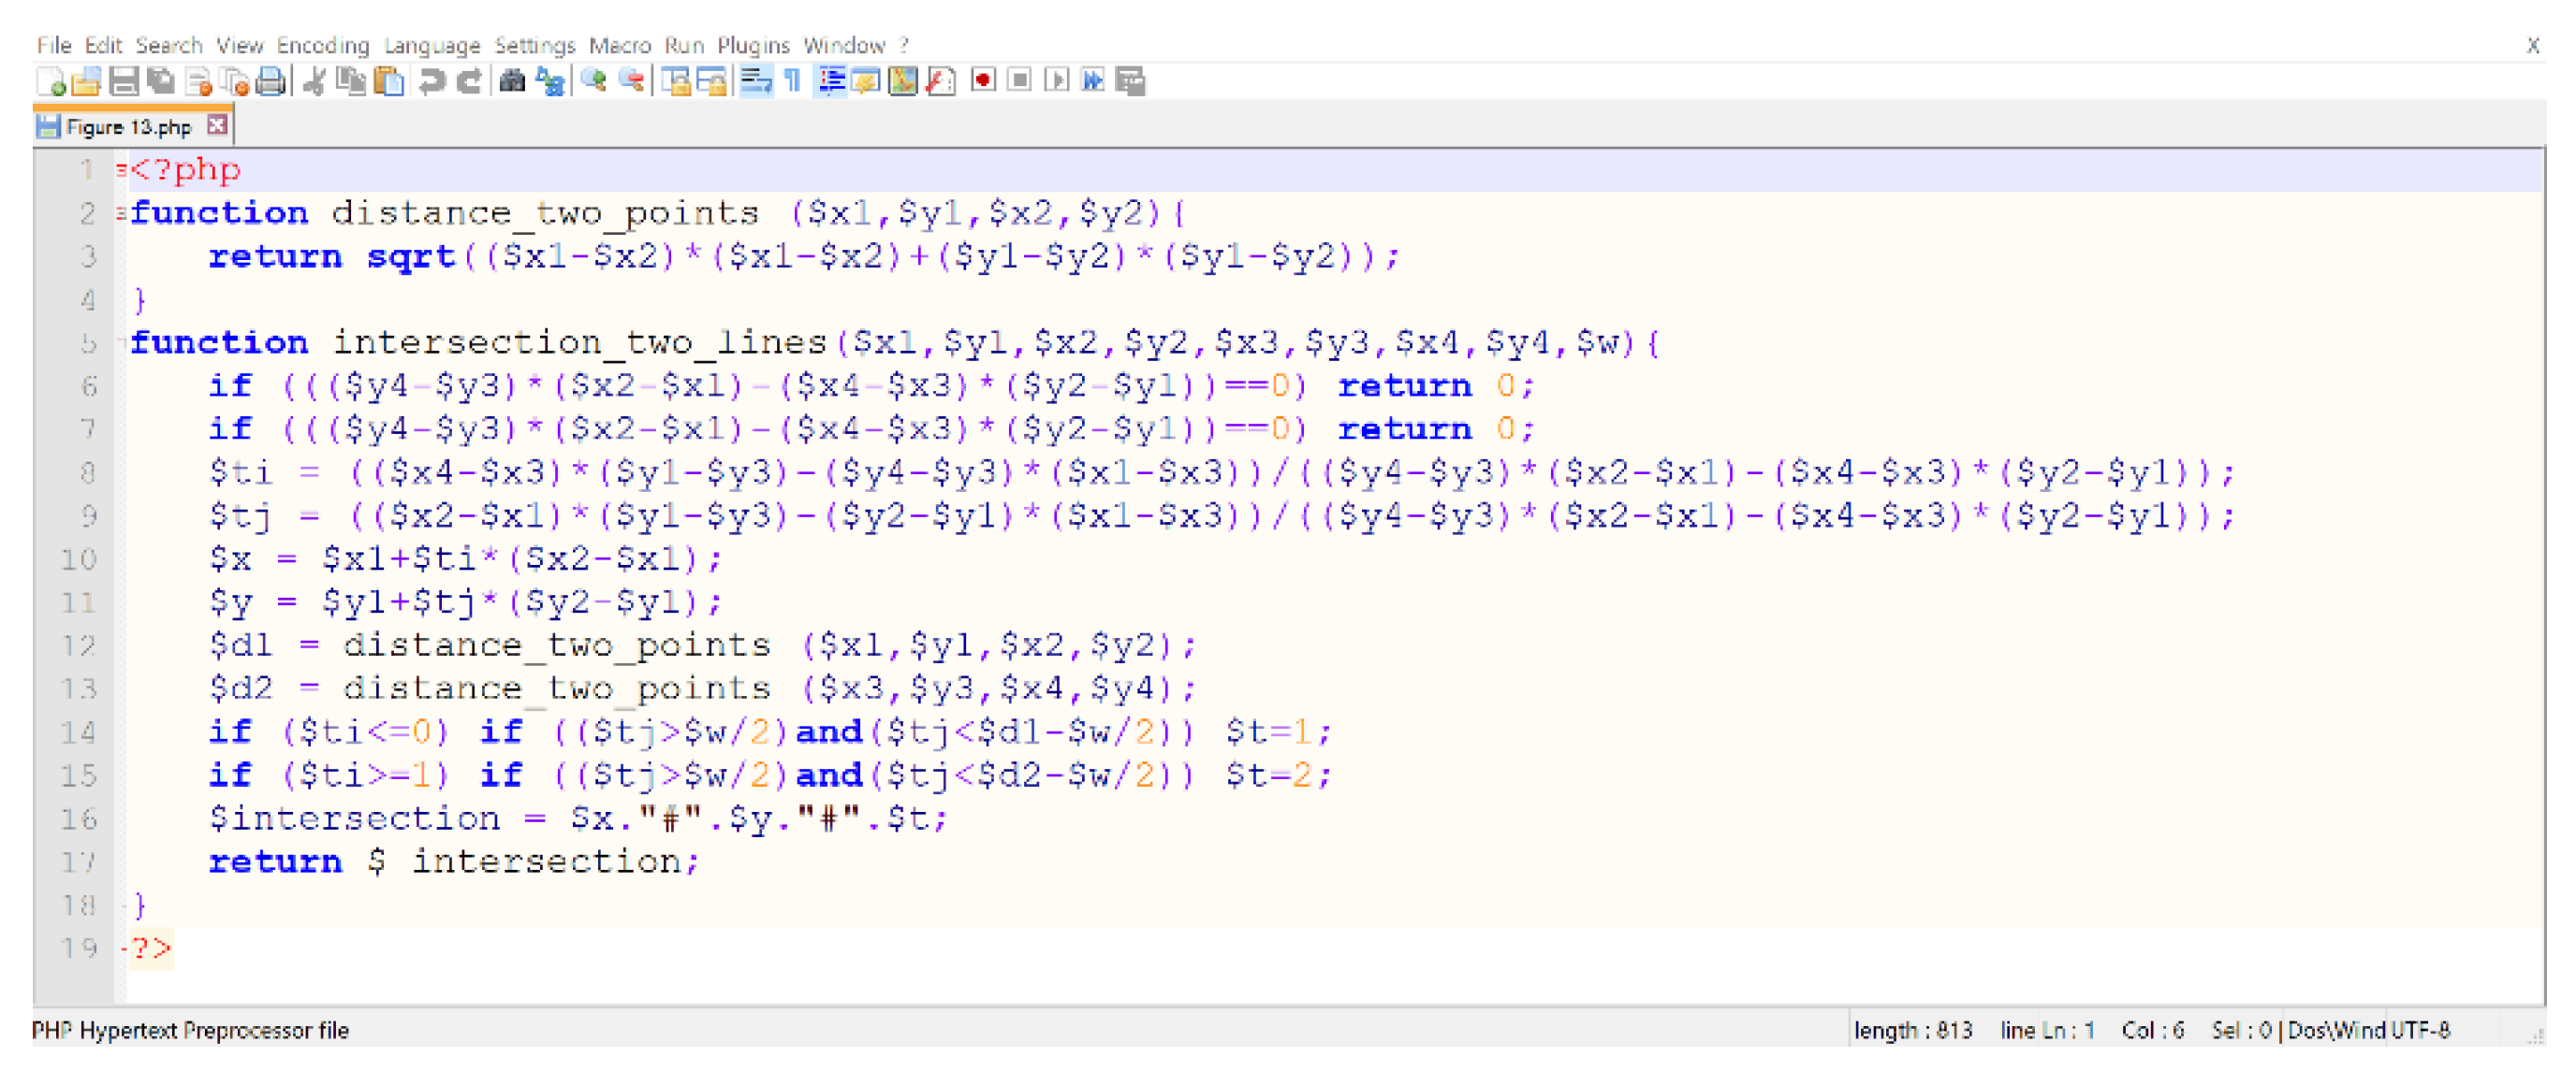Click the New file toolbar icon

pos(50,81)
